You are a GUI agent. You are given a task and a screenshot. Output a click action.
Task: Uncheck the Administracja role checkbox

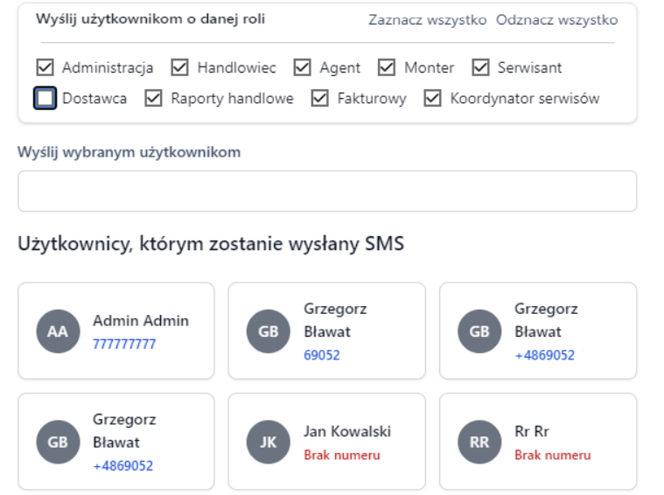point(45,67)
